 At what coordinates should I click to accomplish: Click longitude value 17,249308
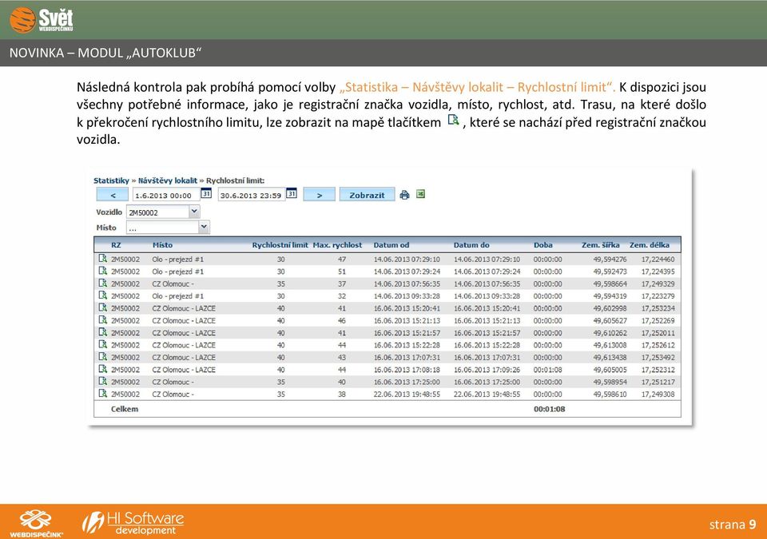[658, 394]
